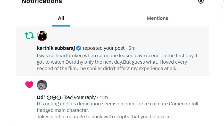Open karthik subbaraj profile name link
Screen dimensions: 224x126
coord(56,48)
